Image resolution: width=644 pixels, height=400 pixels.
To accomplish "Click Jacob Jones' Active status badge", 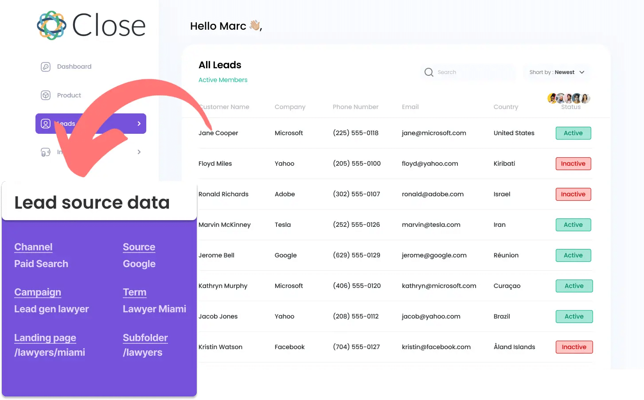I will point(574,316).
